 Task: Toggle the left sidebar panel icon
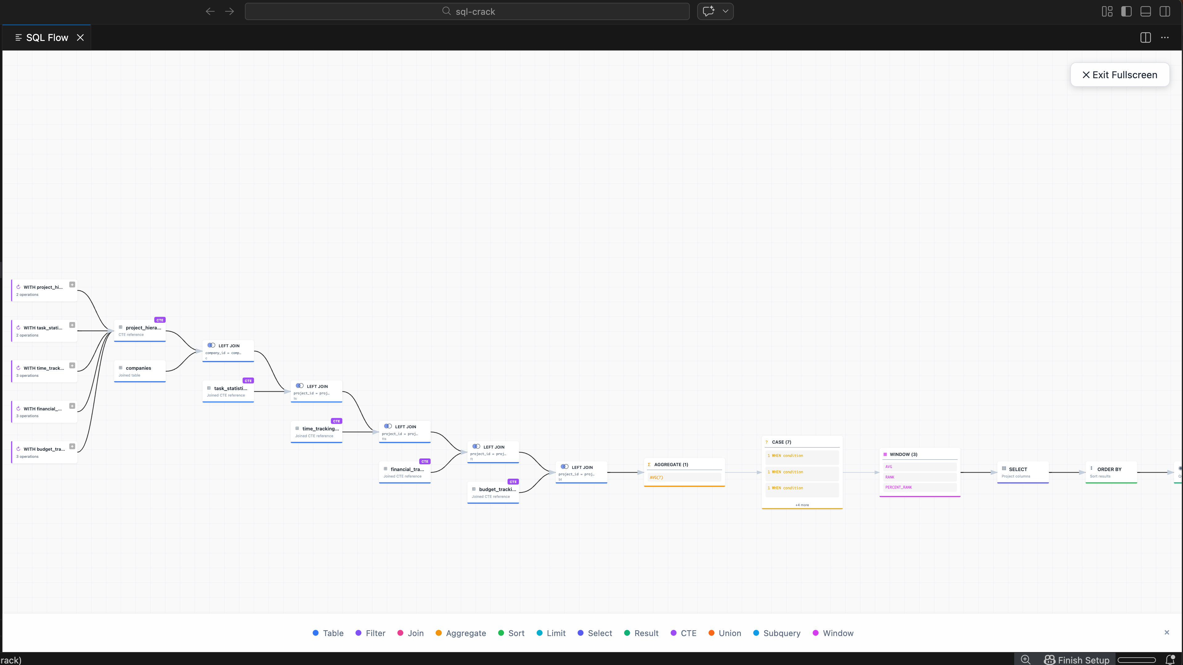click(1127, 11)
